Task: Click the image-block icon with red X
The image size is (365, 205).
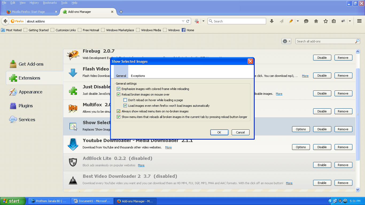Action: click(197, 21)
